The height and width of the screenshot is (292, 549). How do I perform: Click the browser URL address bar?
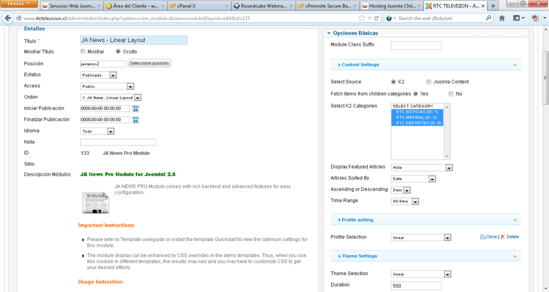click(189, 18)
